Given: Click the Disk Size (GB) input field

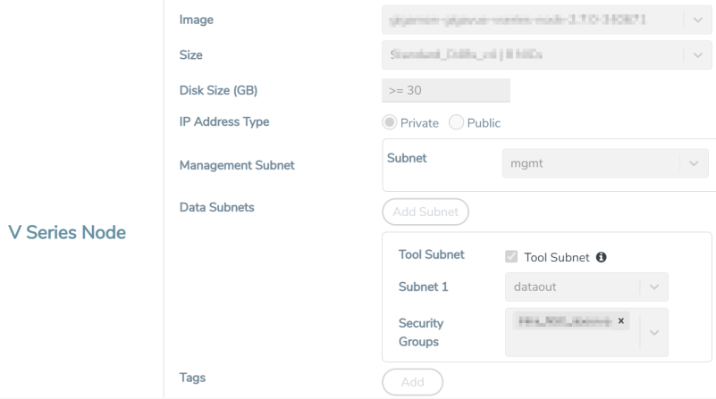Looking at the screenshot, I should 445,90.
